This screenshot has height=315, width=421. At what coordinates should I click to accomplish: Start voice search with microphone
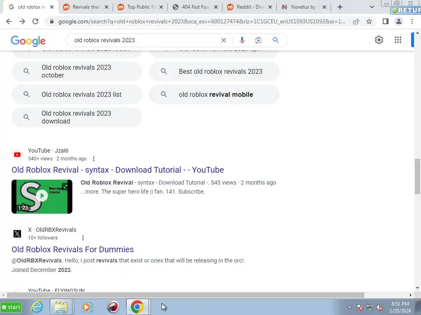tap(242, 40)
